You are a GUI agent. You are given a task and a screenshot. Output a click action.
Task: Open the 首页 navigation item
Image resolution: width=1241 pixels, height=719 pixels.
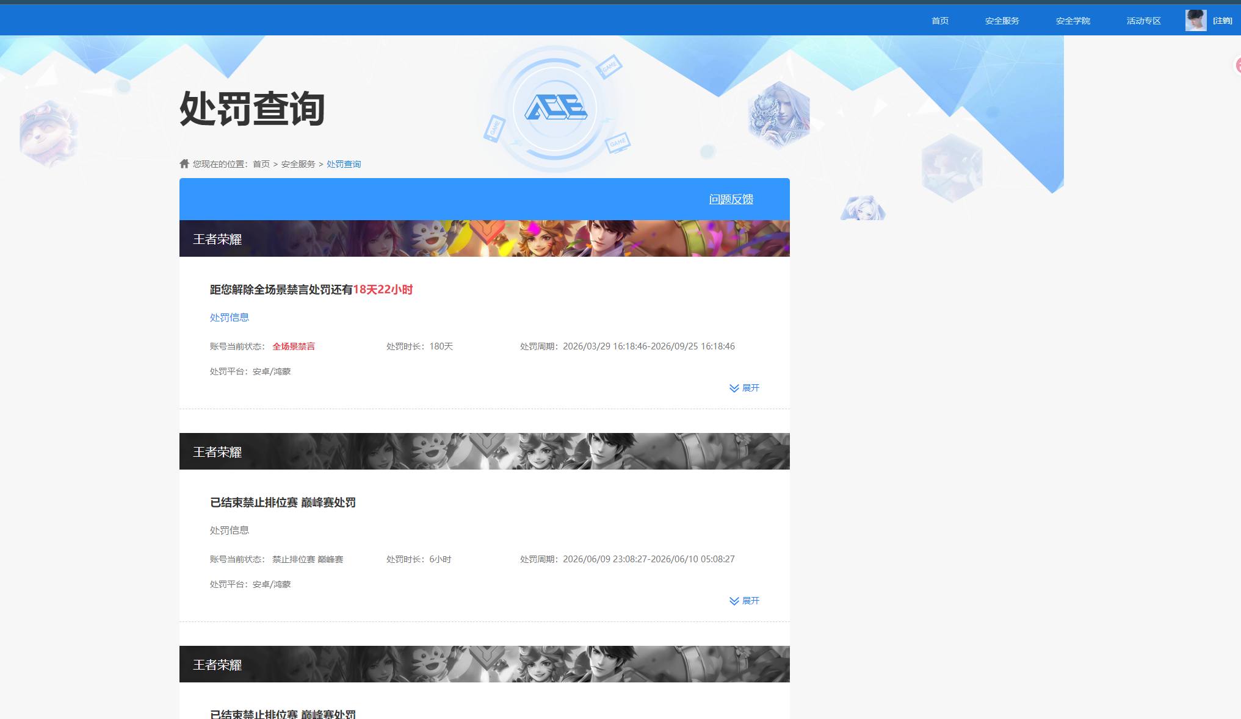939,21
